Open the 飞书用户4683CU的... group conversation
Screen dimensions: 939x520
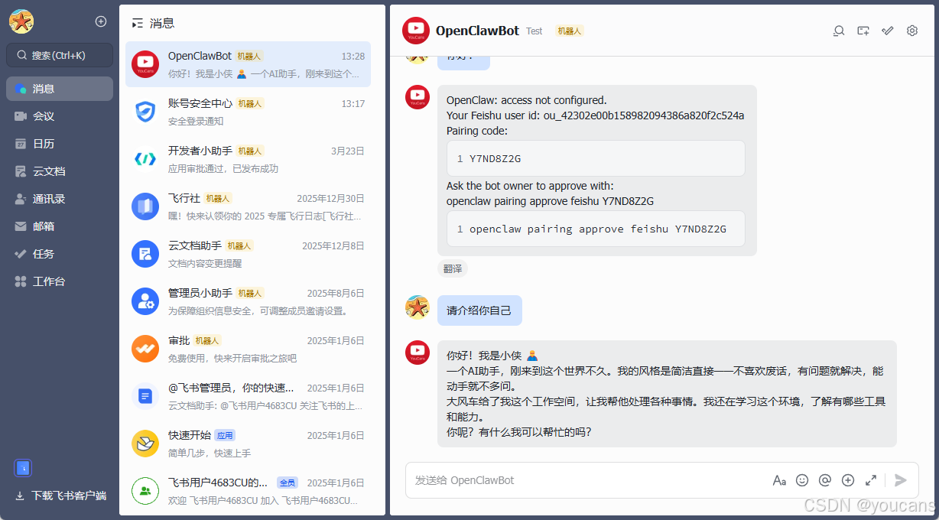pyautogui.click(x=248, y=491)
